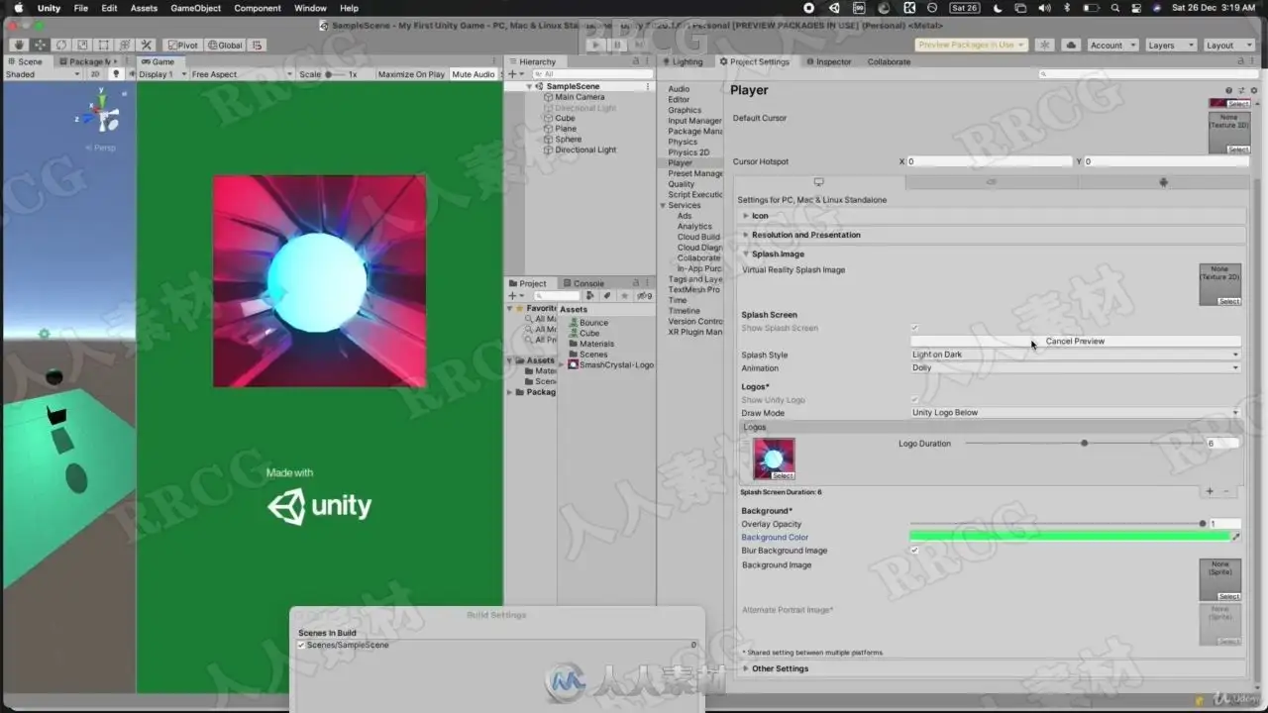Click the Project panel lock icon
Screen dimensions: 1268x713
[x=635, y=283]
